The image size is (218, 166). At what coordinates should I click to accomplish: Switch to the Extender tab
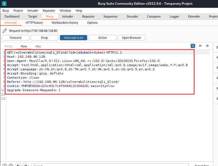point(194,16)
